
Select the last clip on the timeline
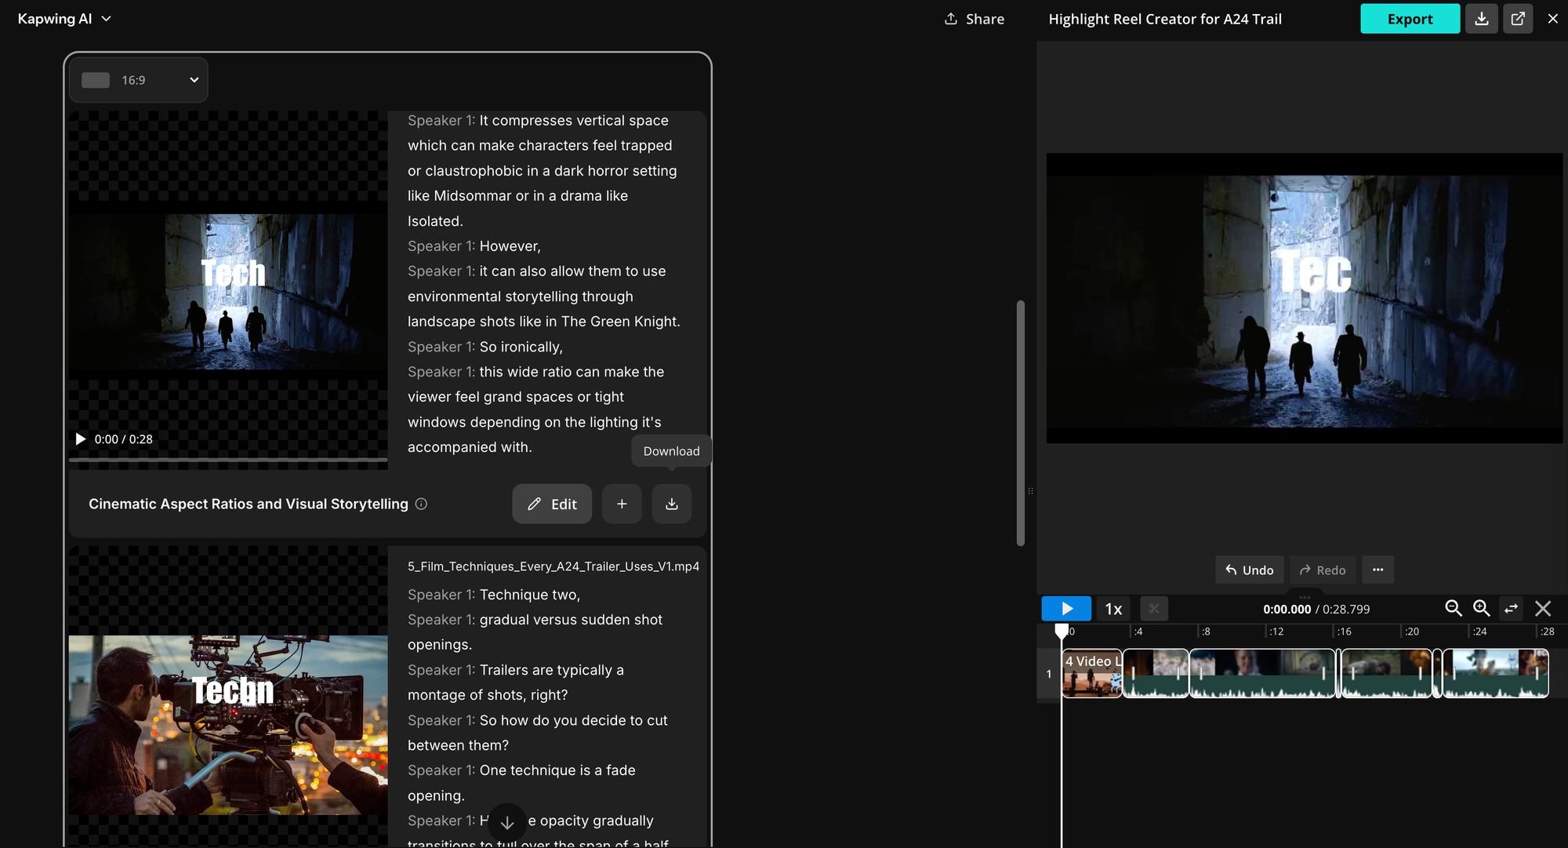click(1495, 673)
